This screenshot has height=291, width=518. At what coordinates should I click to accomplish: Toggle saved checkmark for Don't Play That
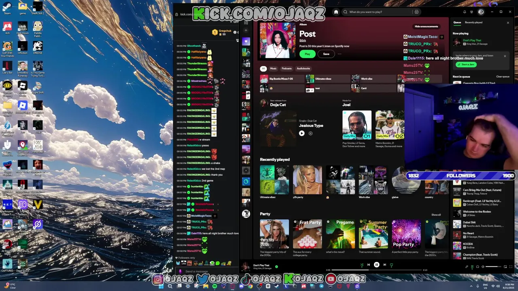276,267
